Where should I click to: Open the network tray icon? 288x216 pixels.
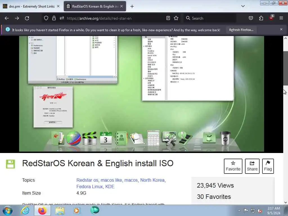[253, 211]
